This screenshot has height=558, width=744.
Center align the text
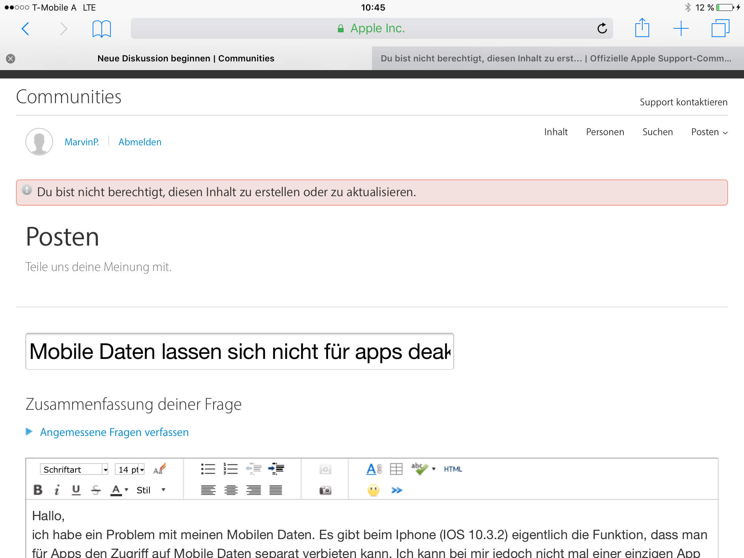click(231, 490)
